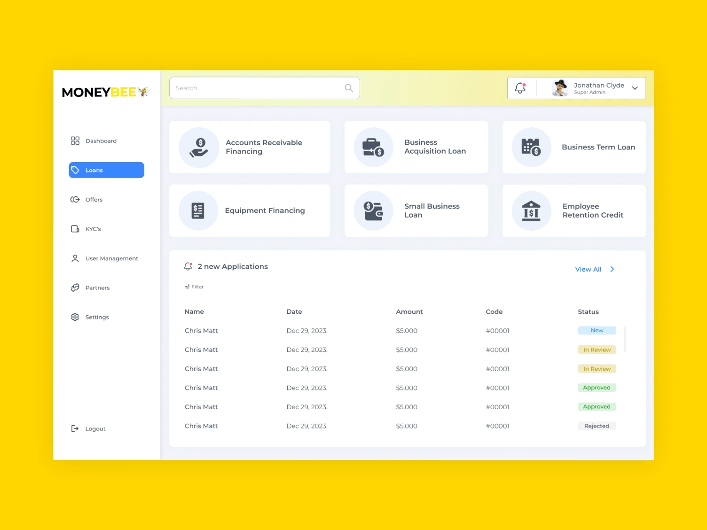Click Jonathan Clyde's profile avatar
Screen dimensions: 707x530
tap(560, 88)
